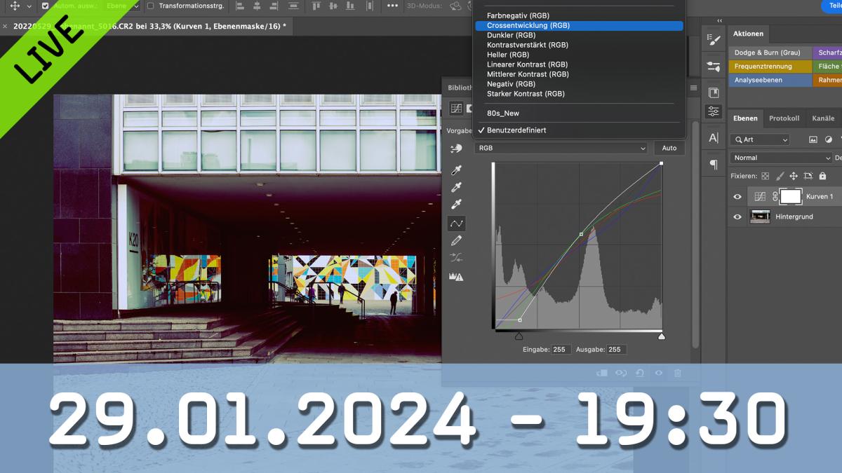Open the Move tool preset picker arrow

pos(29,6)
